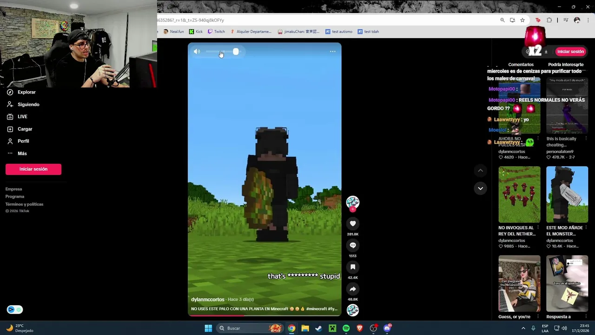This screenshot has width=595, height=335.
Task: Open the browser media control icon
Action: [x=566, y=20]
